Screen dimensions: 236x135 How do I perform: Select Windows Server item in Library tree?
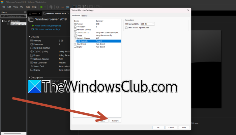coord(18,24)
